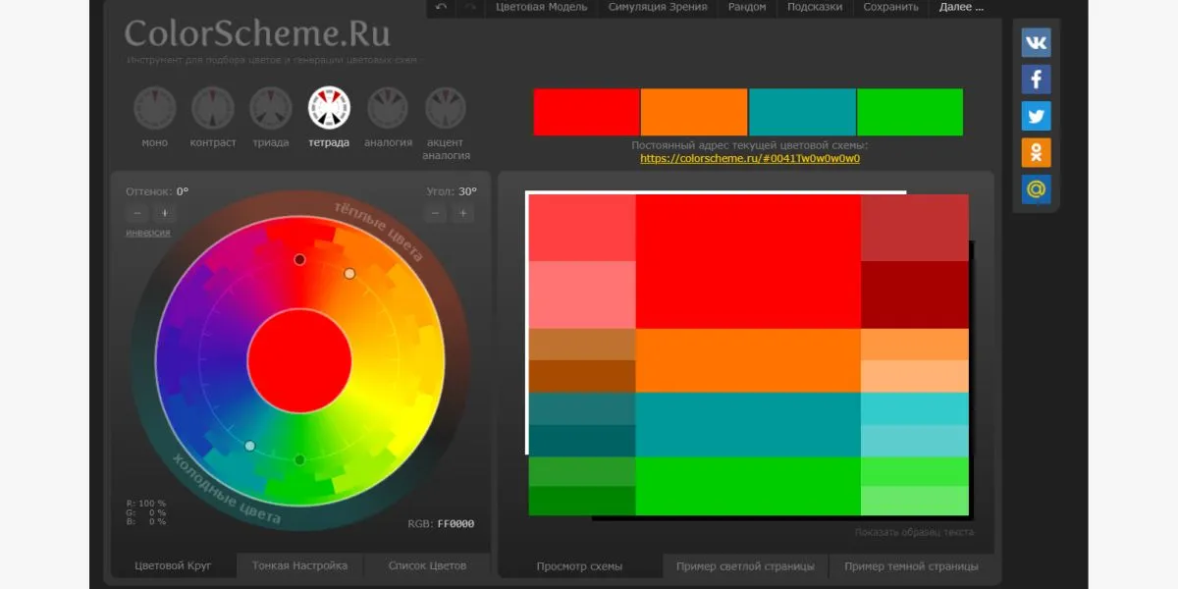Share via the Facebook icon
The image size is (1178, 589).
(1036, 79)
